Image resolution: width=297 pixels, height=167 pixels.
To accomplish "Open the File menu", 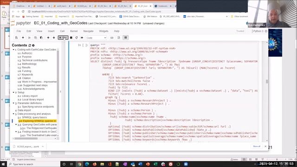I will (19, 31).
